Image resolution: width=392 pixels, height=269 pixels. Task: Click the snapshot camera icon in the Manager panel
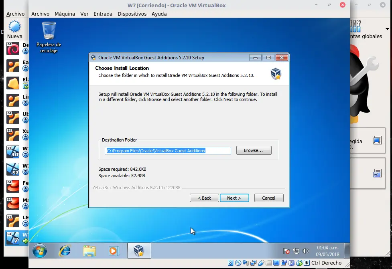click(377, 173)
